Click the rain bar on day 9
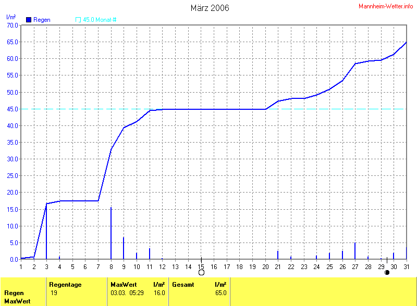 [124, 248]
